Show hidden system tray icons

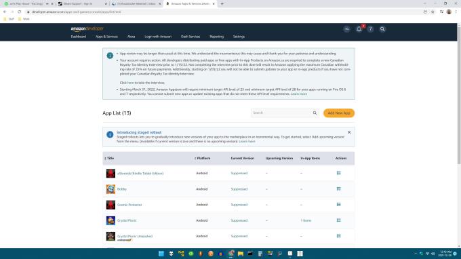point(416,254)
